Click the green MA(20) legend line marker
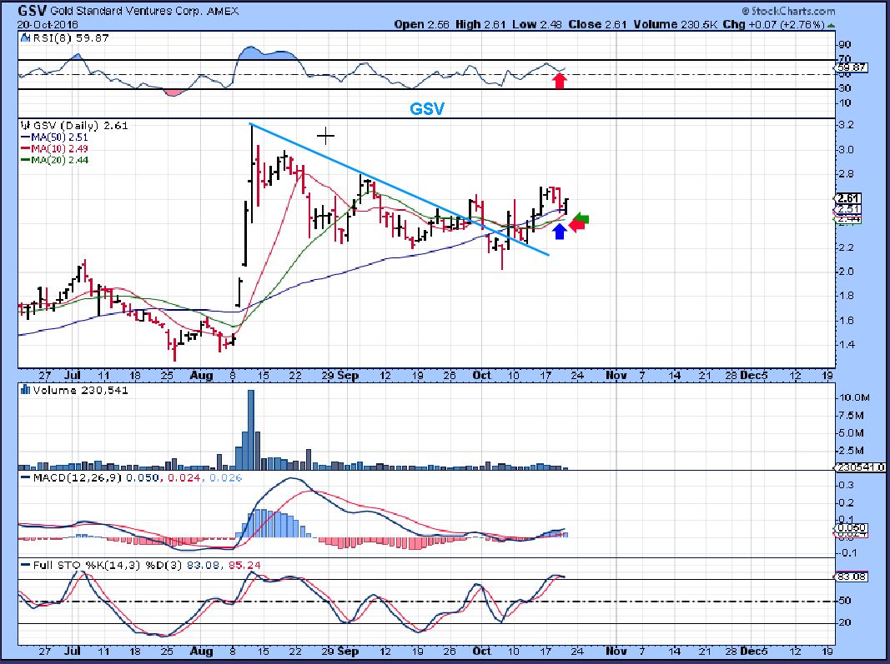 (26, 160)
